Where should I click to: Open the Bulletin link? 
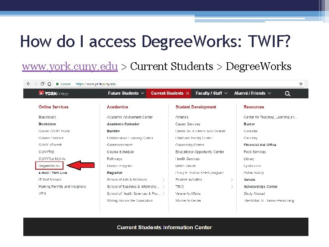(x=113, y=131)
